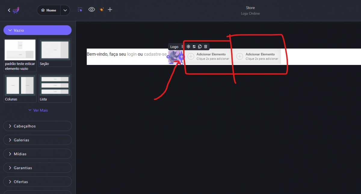Screen dimensions: 361x194
Task: Toggle the eye preview icon
Action: 91,10
